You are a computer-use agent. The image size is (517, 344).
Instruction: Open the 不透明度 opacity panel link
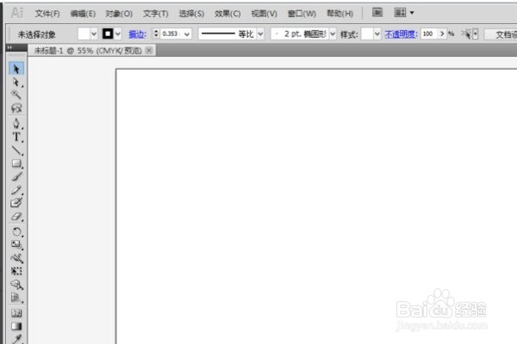point(401,34)
